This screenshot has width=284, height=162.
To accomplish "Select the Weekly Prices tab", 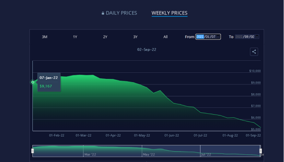I will click(169, 13).
